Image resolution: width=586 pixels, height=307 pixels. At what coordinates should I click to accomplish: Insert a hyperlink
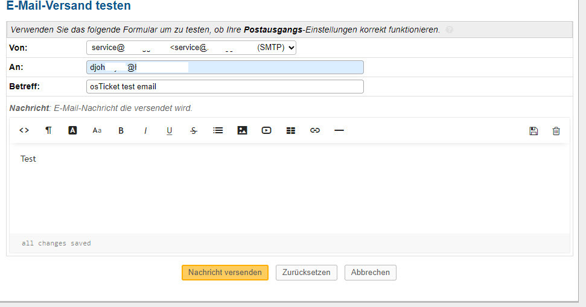314,130
